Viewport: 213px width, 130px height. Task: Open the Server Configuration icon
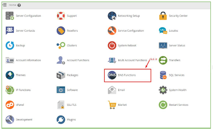[x=10, y=16]
